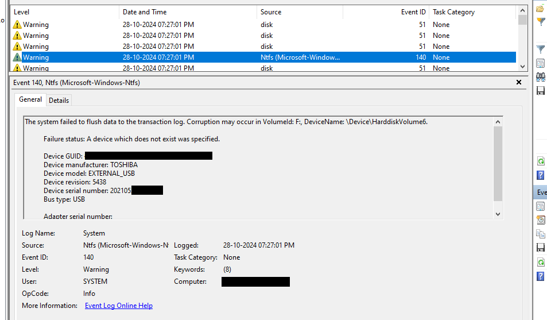The image size is (547, 320).
Task: Expand the Event section header in Actions pane
Action: pos(541,192)
